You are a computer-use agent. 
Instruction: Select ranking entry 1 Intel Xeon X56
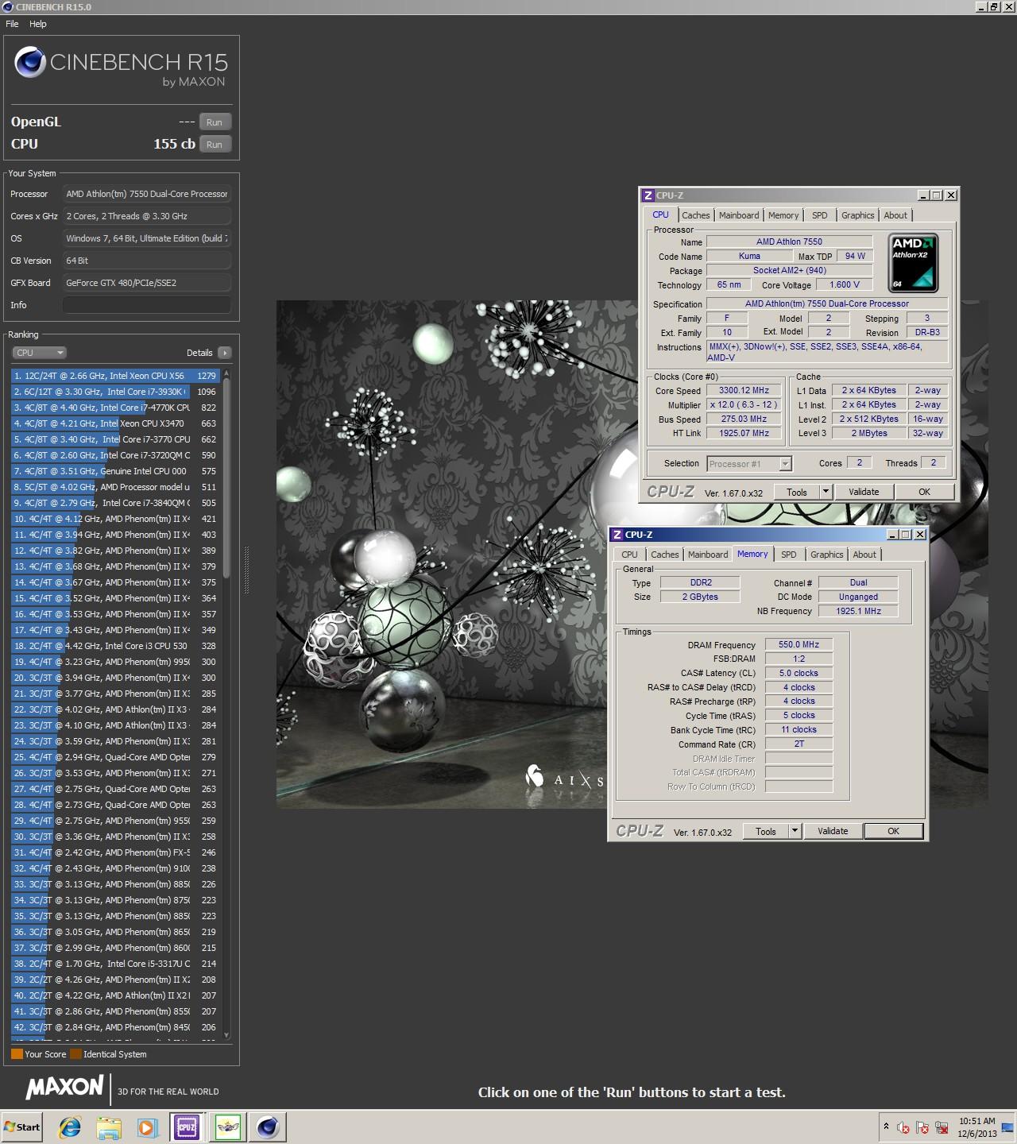tap(115, 376)
